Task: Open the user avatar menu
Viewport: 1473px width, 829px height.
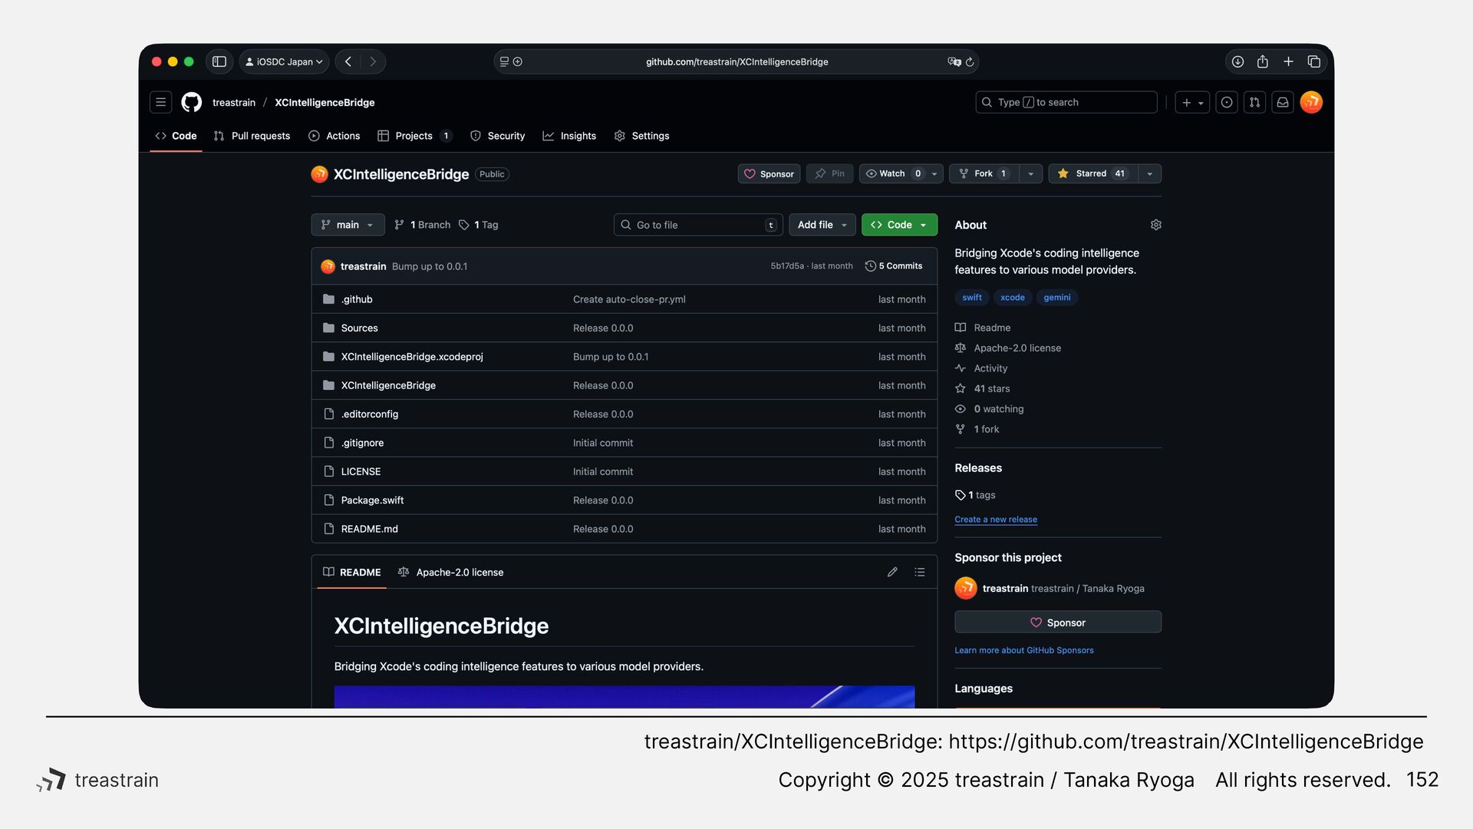Action: point(1311,102)
